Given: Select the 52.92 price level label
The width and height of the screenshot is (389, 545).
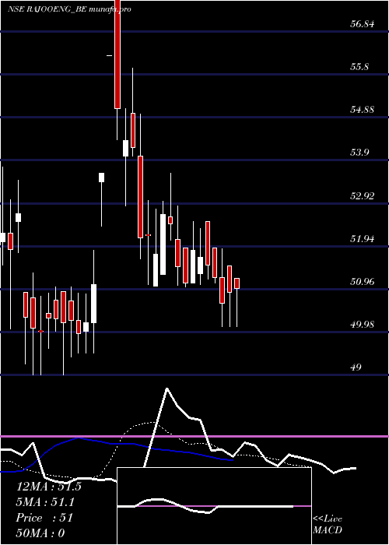Looking at the screenshot, I should [363, 195].
